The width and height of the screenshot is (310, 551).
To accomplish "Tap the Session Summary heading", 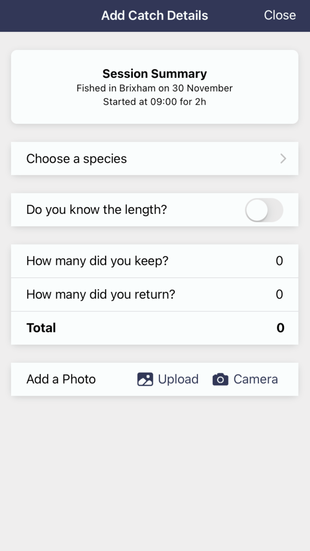I will (155, 74).
